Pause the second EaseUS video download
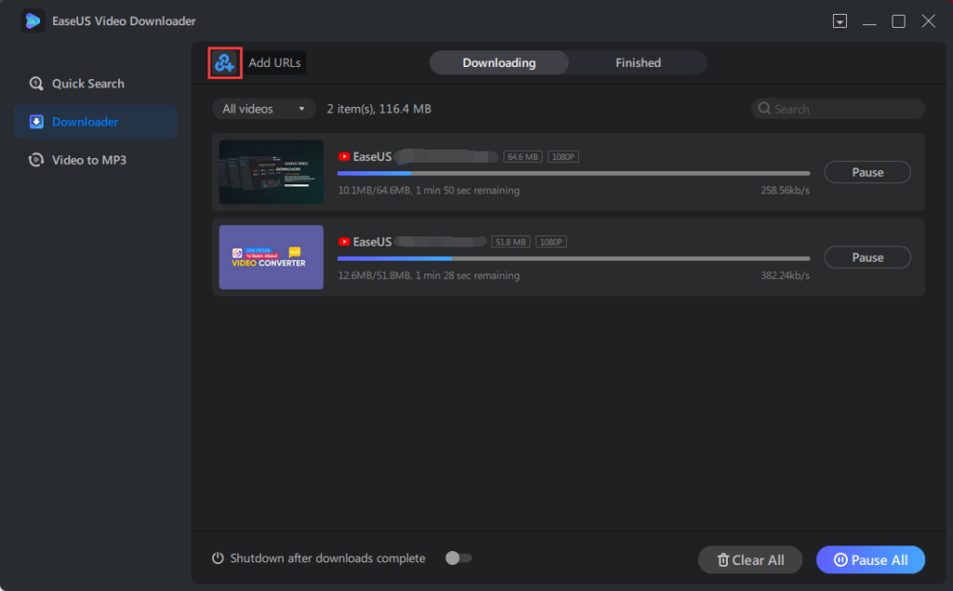Viewport: 953px width, 591px height. [867, 258]
